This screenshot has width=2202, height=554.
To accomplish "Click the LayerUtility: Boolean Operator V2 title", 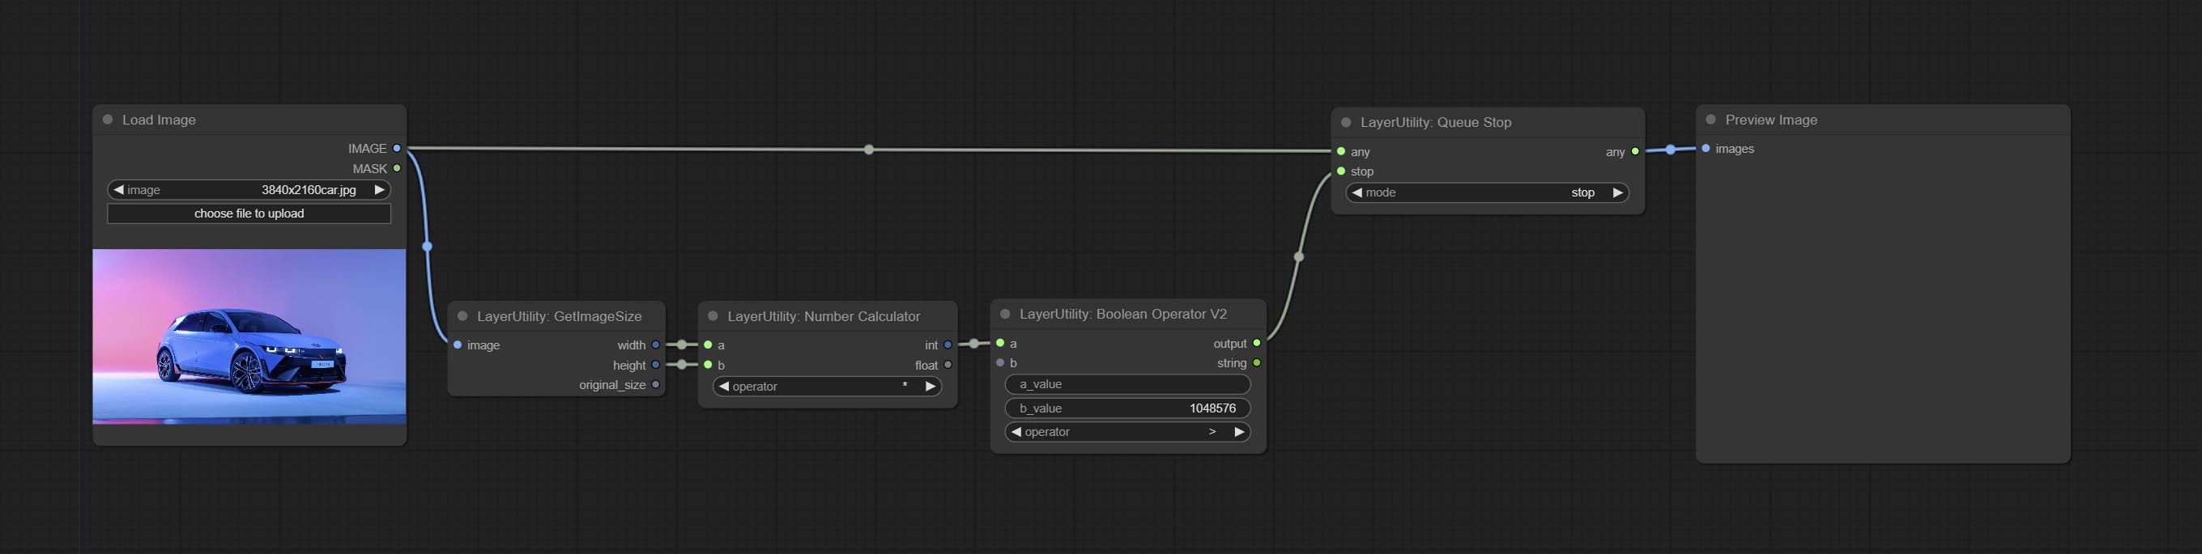I will click(1123, 314).
